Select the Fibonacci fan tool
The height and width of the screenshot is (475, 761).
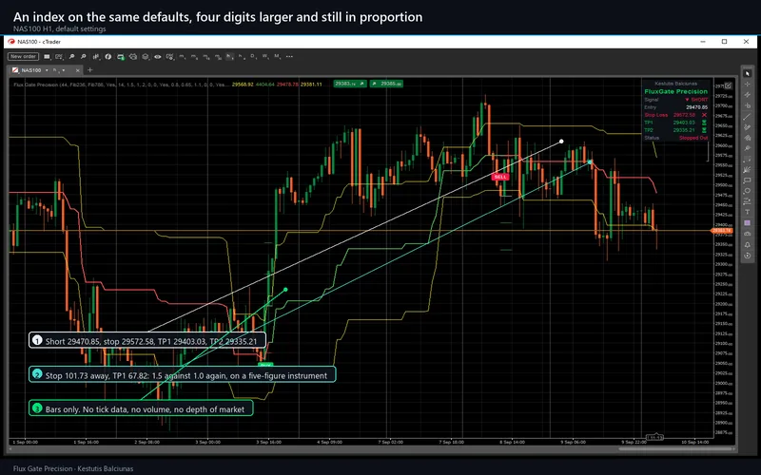tap(748, 137)
